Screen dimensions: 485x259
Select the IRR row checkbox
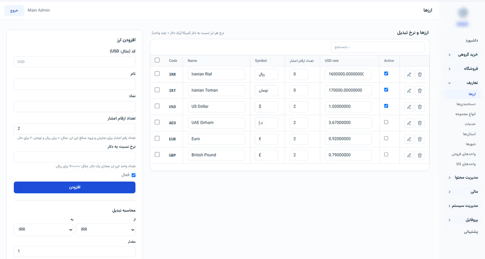click(157, 74)
